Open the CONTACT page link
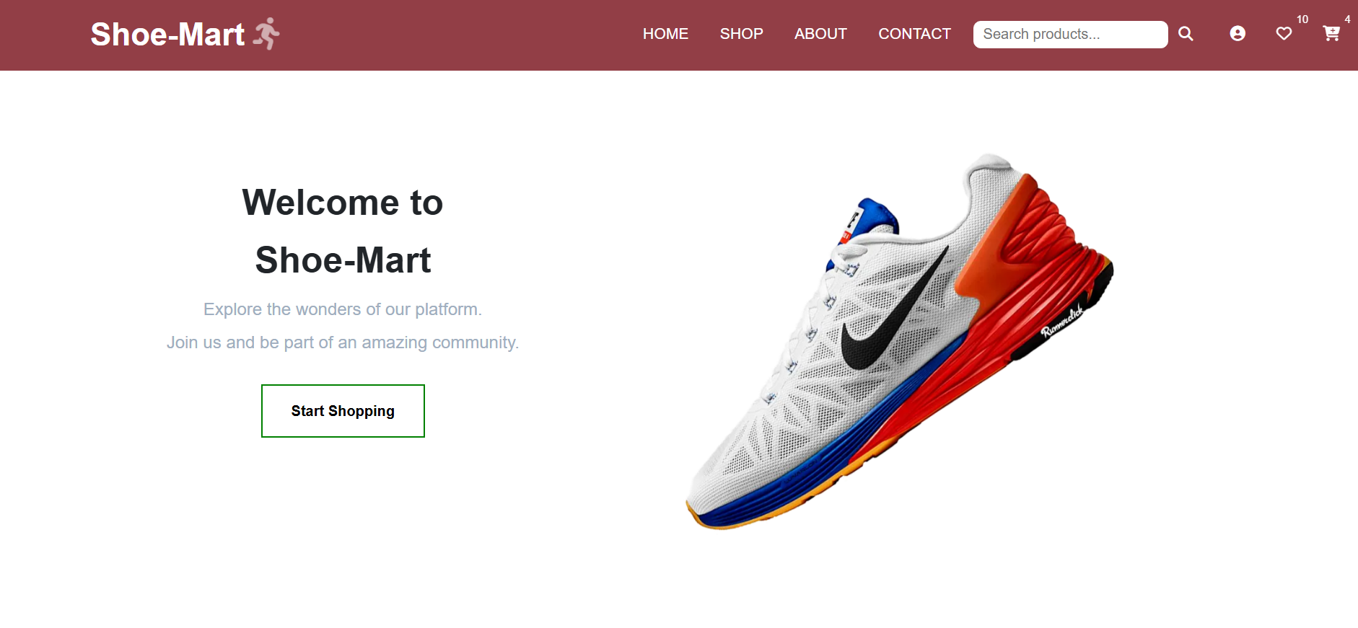Viewport: 1358px width, 628px height. click(x=914, y=34)
